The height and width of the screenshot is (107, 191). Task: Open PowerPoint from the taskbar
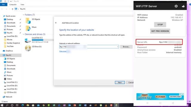75,105
